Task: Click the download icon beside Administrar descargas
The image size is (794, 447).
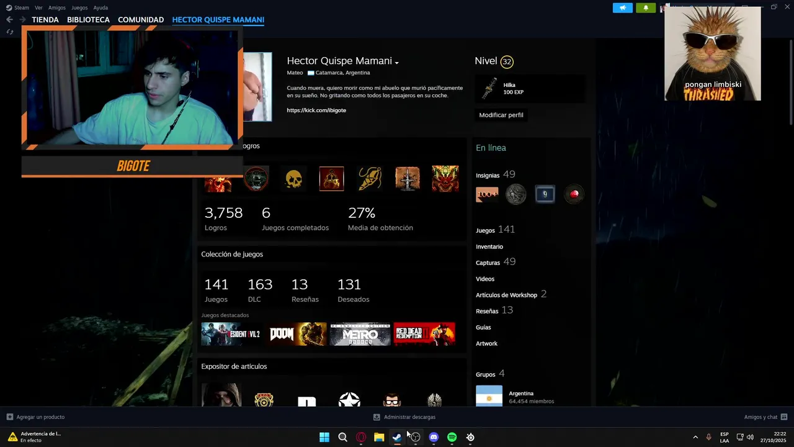Action: tap(377, 417)
